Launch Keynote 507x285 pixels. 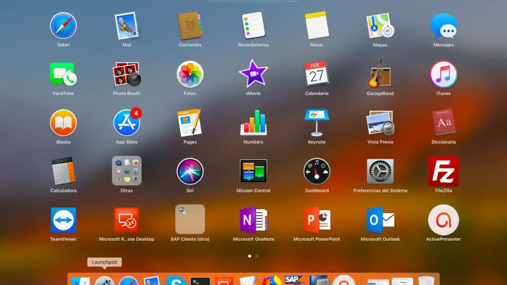pos(317,123)
